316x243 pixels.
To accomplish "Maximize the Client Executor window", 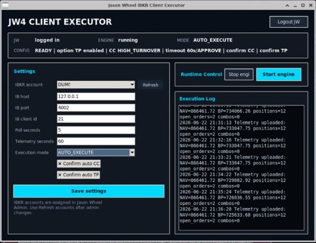I will 303,5.
